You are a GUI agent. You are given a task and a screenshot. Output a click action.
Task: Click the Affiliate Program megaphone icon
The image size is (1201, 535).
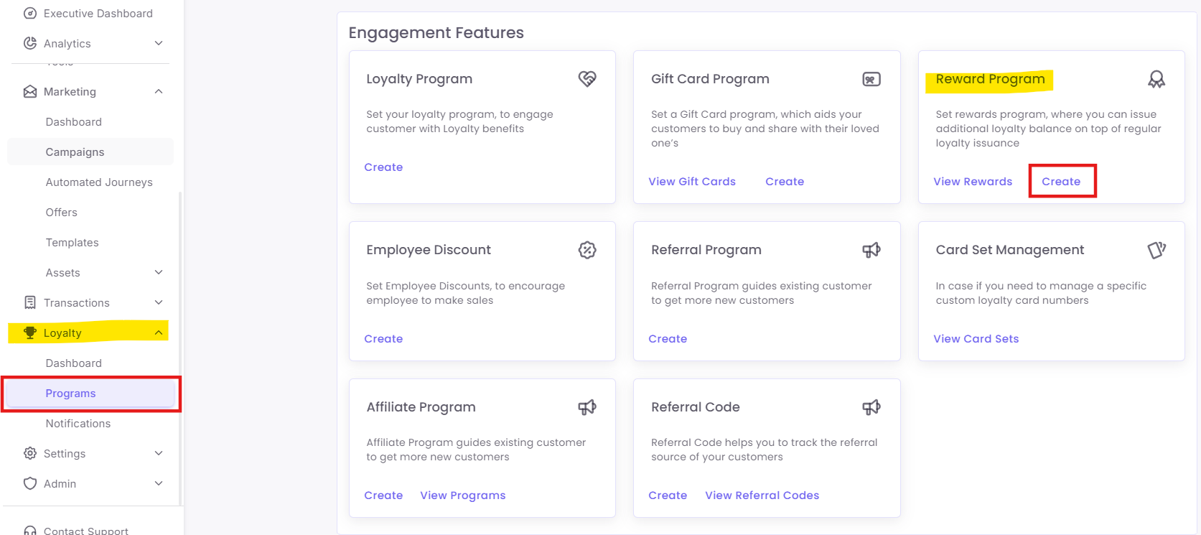587,407
